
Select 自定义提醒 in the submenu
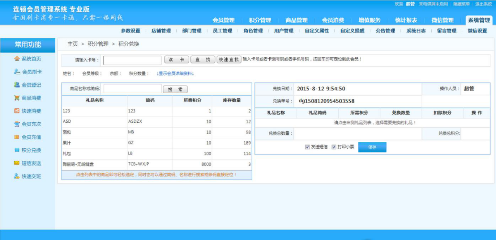click(x=352, y=31)
